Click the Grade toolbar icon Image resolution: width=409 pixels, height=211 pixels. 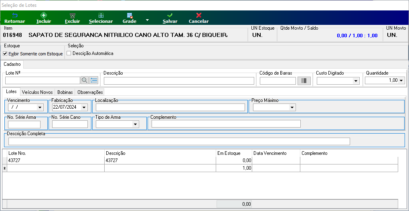click(x=130, y=15)
